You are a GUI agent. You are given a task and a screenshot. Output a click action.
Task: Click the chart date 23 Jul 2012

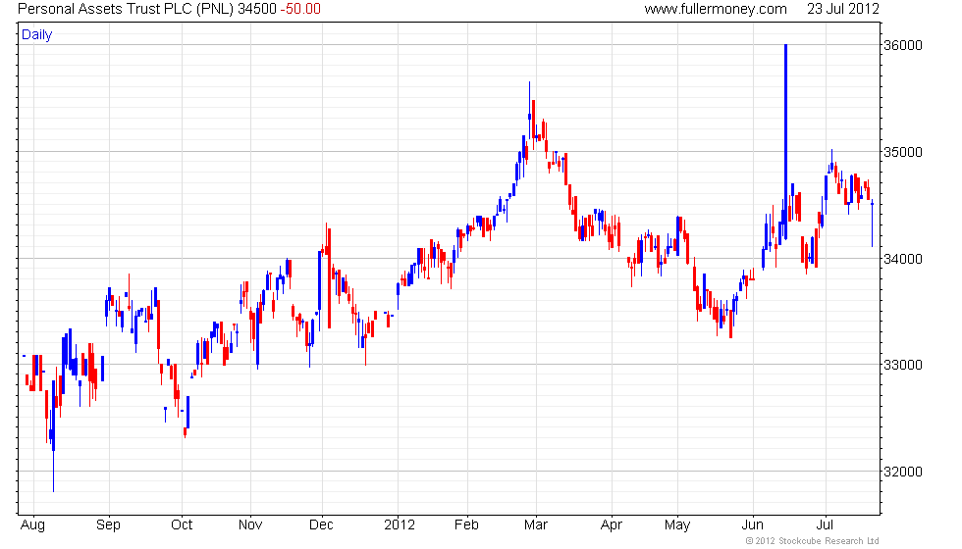(x=843, y=9)
